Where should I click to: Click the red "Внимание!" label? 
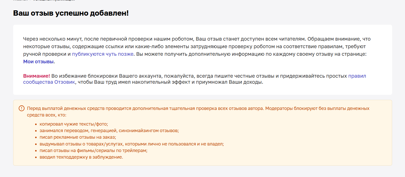37,76
